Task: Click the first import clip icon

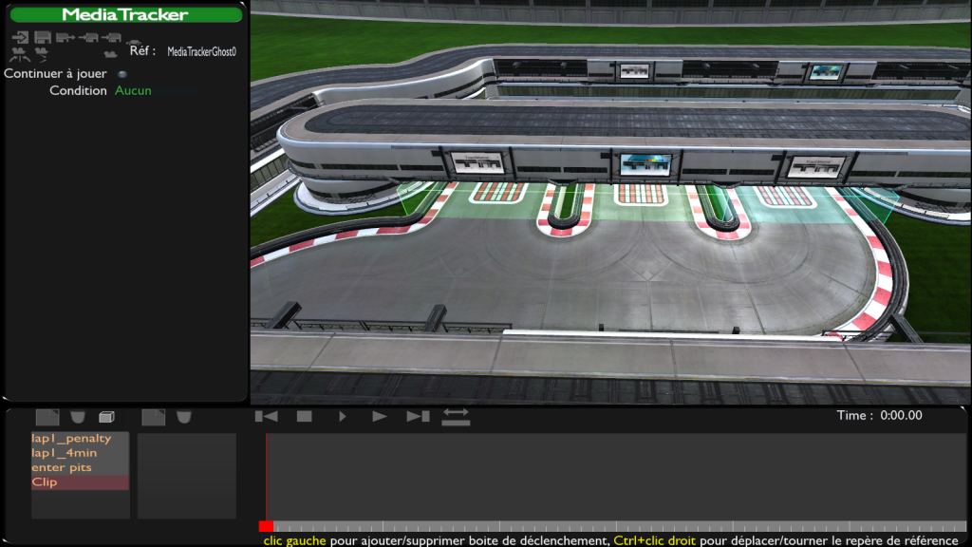Action: pos(88,38)
